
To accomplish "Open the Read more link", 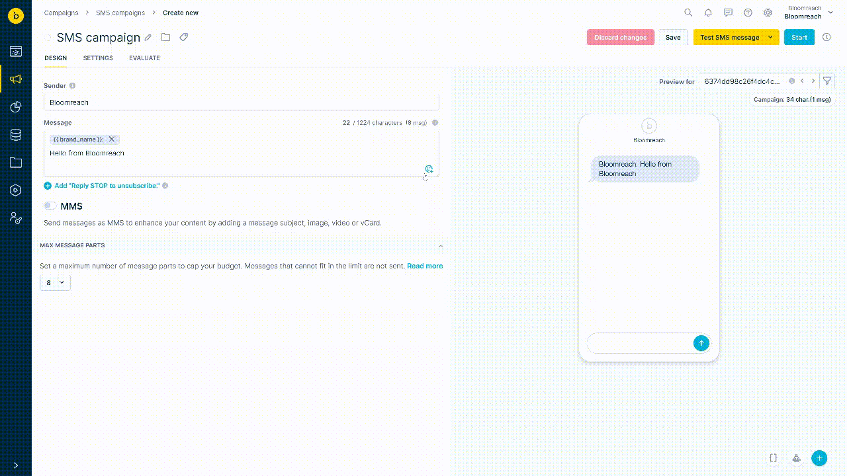I will pos(425,266).
